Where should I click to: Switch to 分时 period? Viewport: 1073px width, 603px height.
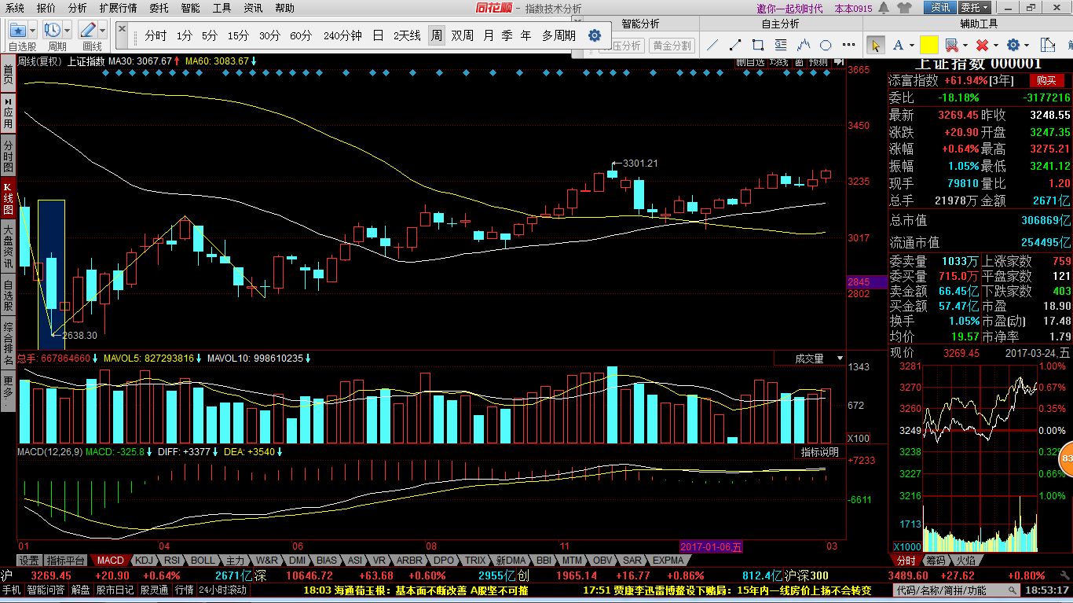point(156,35)
